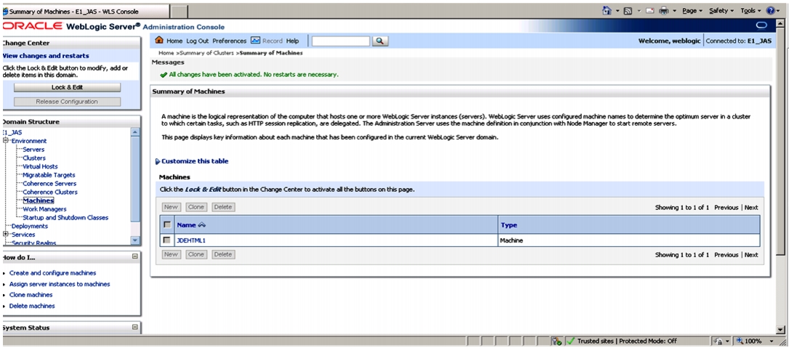The height and width of the screenshot is (361, 789).
Task: Expand the Services tree node
Action: click(6, 235)
